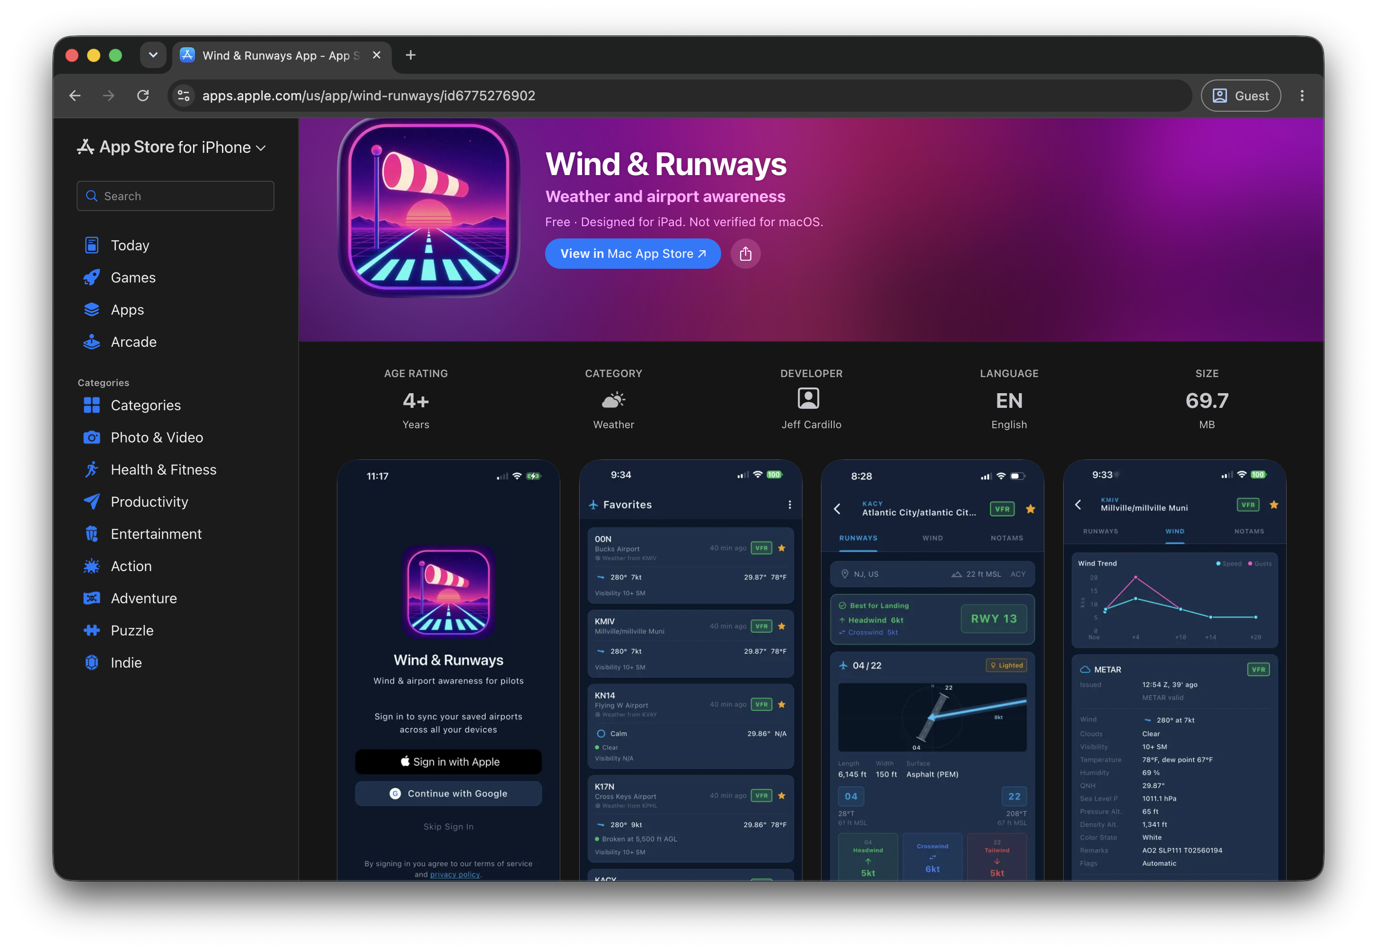Close the Wind & Runways tab
This screenshot has height=951, width=1377.
click(x=377, y=55)
